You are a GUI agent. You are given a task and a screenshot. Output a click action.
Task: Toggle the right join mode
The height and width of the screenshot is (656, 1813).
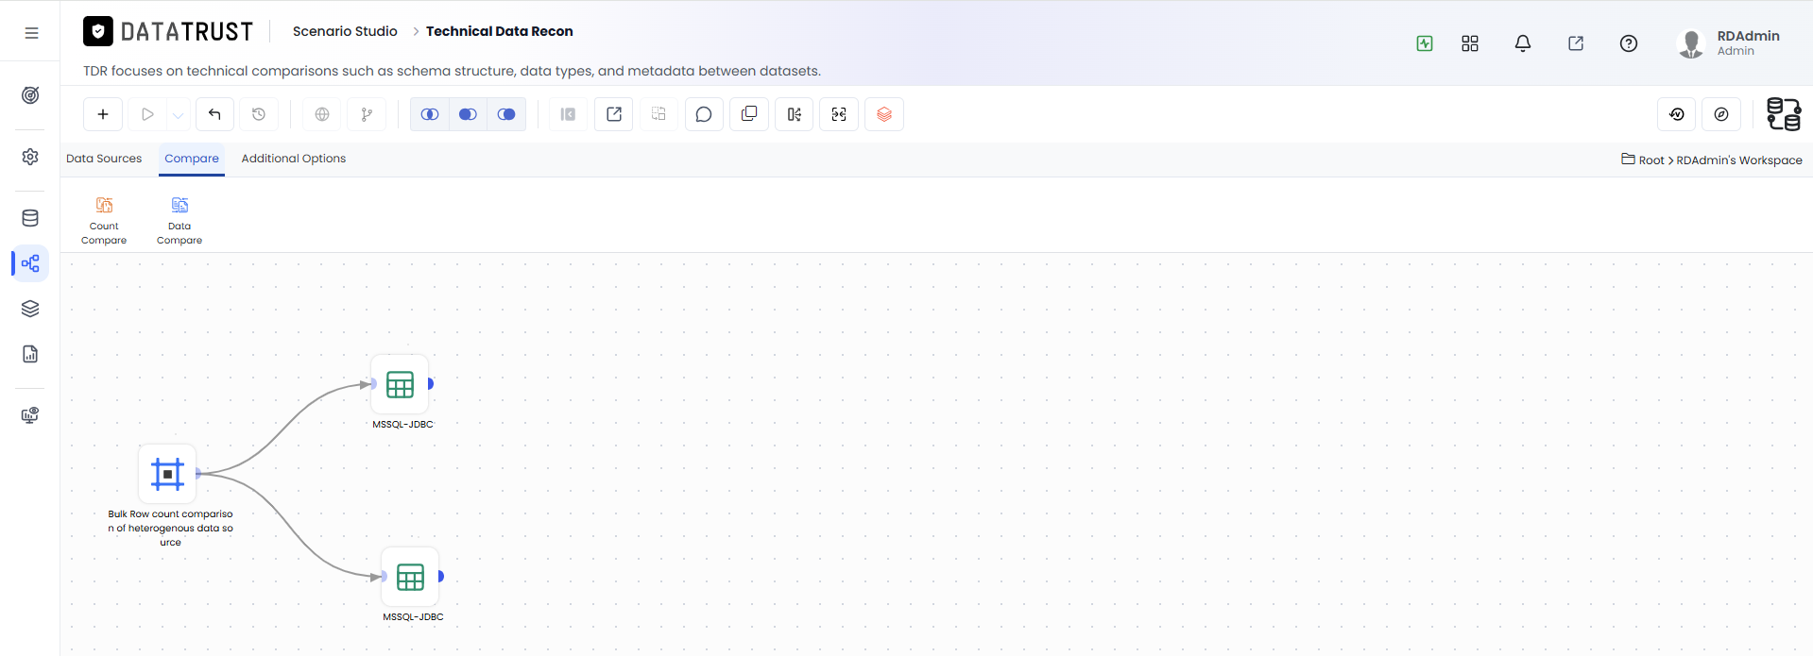506,114
